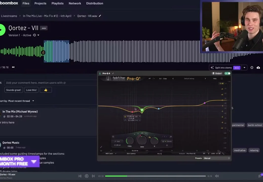This screenshot has width=263, height=182.
Task: Open the chat messages icon at bottom right
Action: coord(260,176)
